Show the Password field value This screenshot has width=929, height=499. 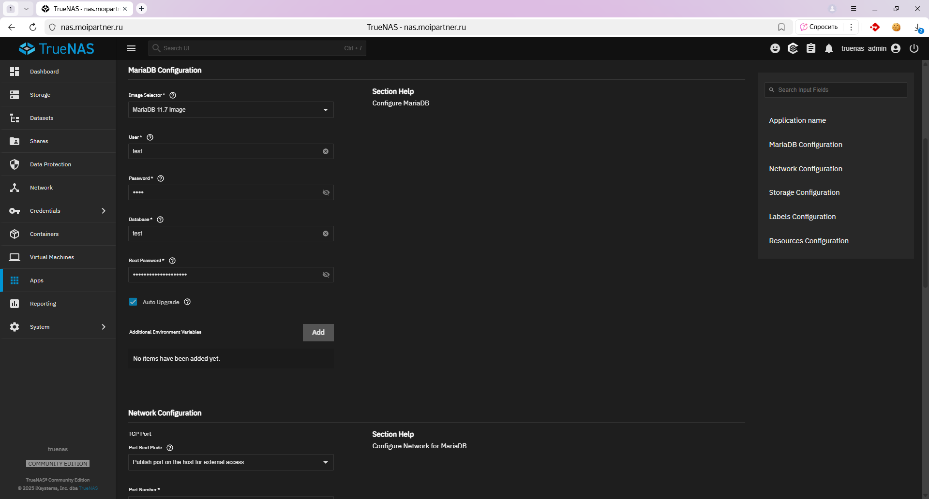[x=326, y=192]
